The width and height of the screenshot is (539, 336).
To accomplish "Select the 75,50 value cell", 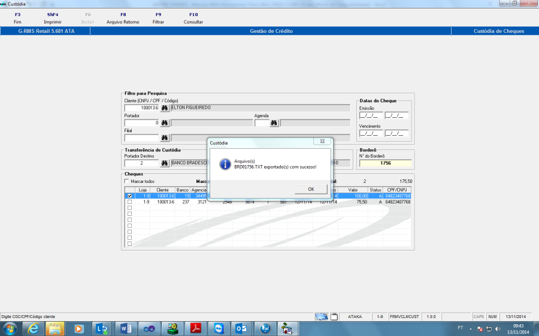I will 353,202.
